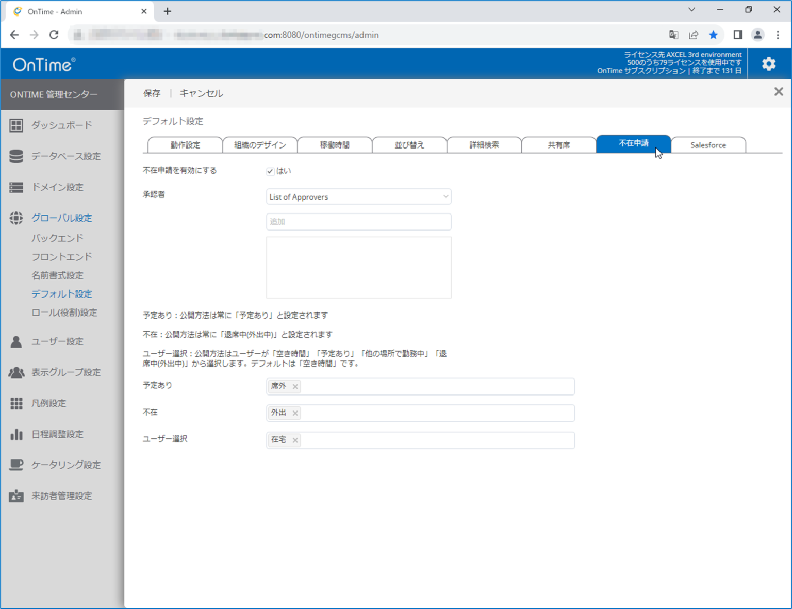
Task: Select the 表示グループ設定 group icon
Action: click(16, 372)
